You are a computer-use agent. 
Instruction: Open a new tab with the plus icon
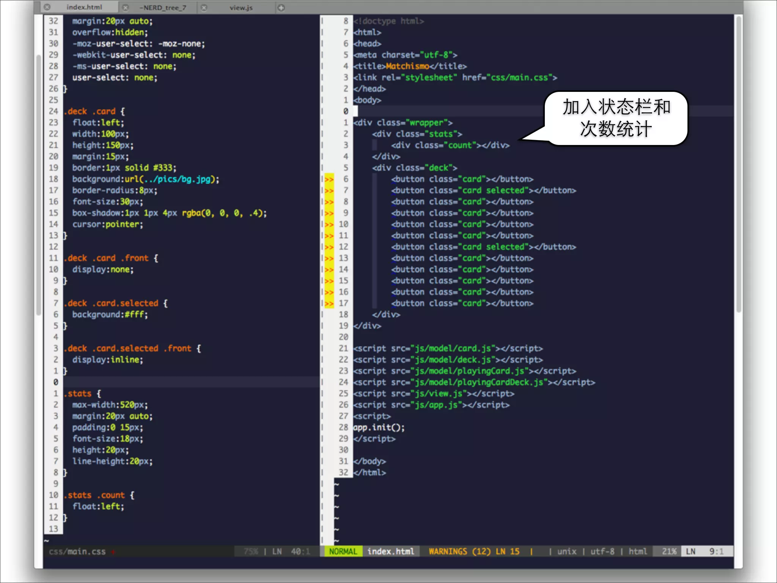(281, 8)
